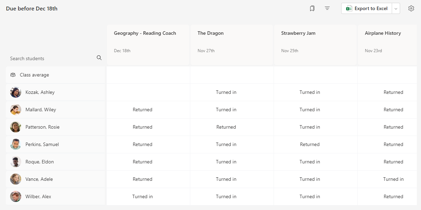
Task: Select the Strawberry Jam assignment header
Action: point(298,33)
